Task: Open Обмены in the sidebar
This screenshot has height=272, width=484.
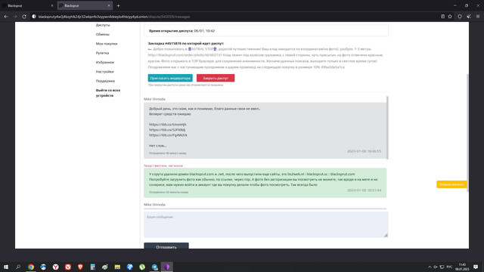Action: (x=103, y=34)
